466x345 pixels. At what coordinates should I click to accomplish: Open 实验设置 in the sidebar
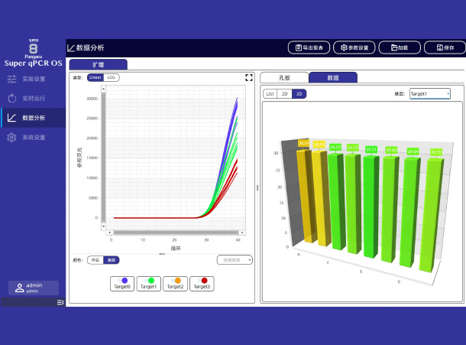(33, 79)
